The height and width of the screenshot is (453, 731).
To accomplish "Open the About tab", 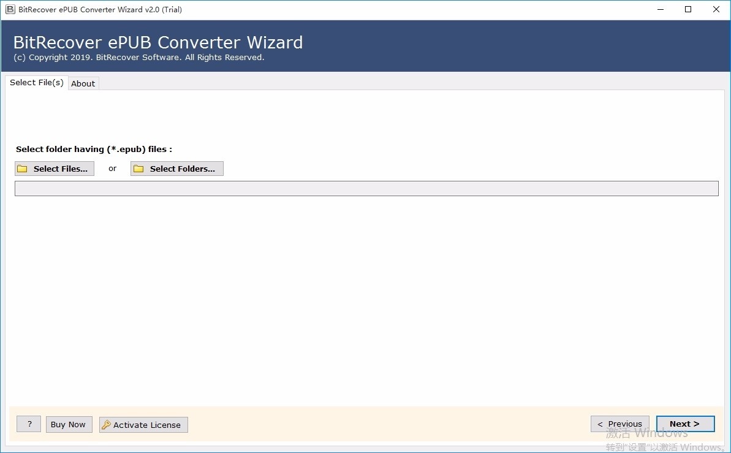I will [x=83, y=83].
